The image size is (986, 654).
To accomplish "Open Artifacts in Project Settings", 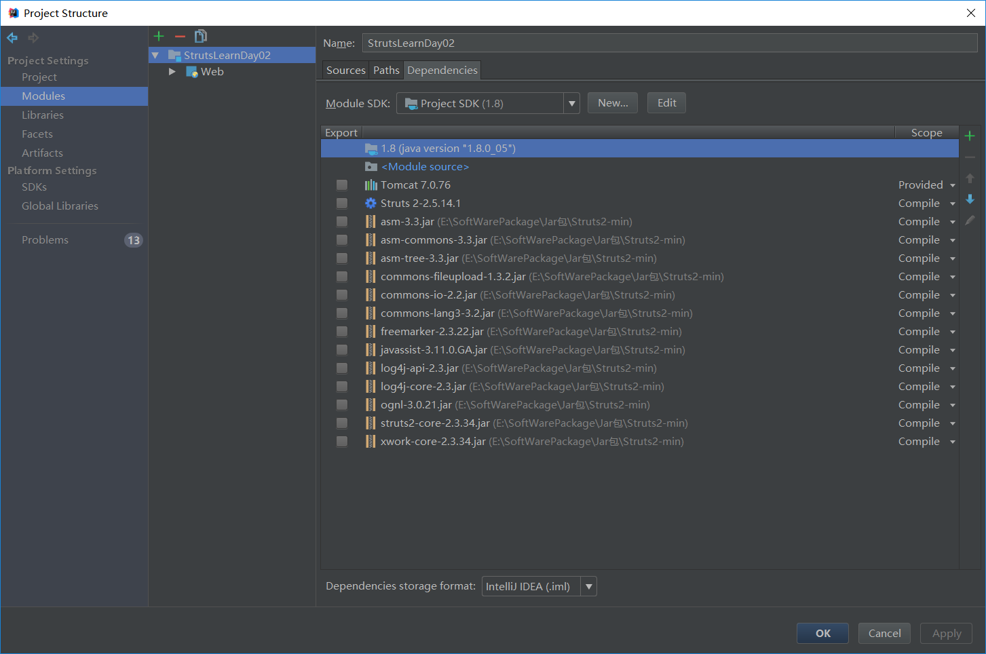I will point(42,153).
